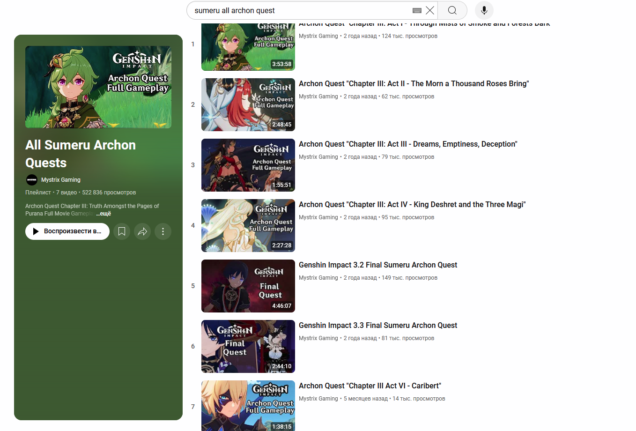Viewport: 636px width, 431px height.
Task: Open video thumbnail with duration 2:27:28
Action: coord(248,225)
